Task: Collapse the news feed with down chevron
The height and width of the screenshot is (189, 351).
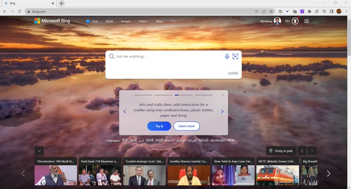Action: [x=39, y=150]
